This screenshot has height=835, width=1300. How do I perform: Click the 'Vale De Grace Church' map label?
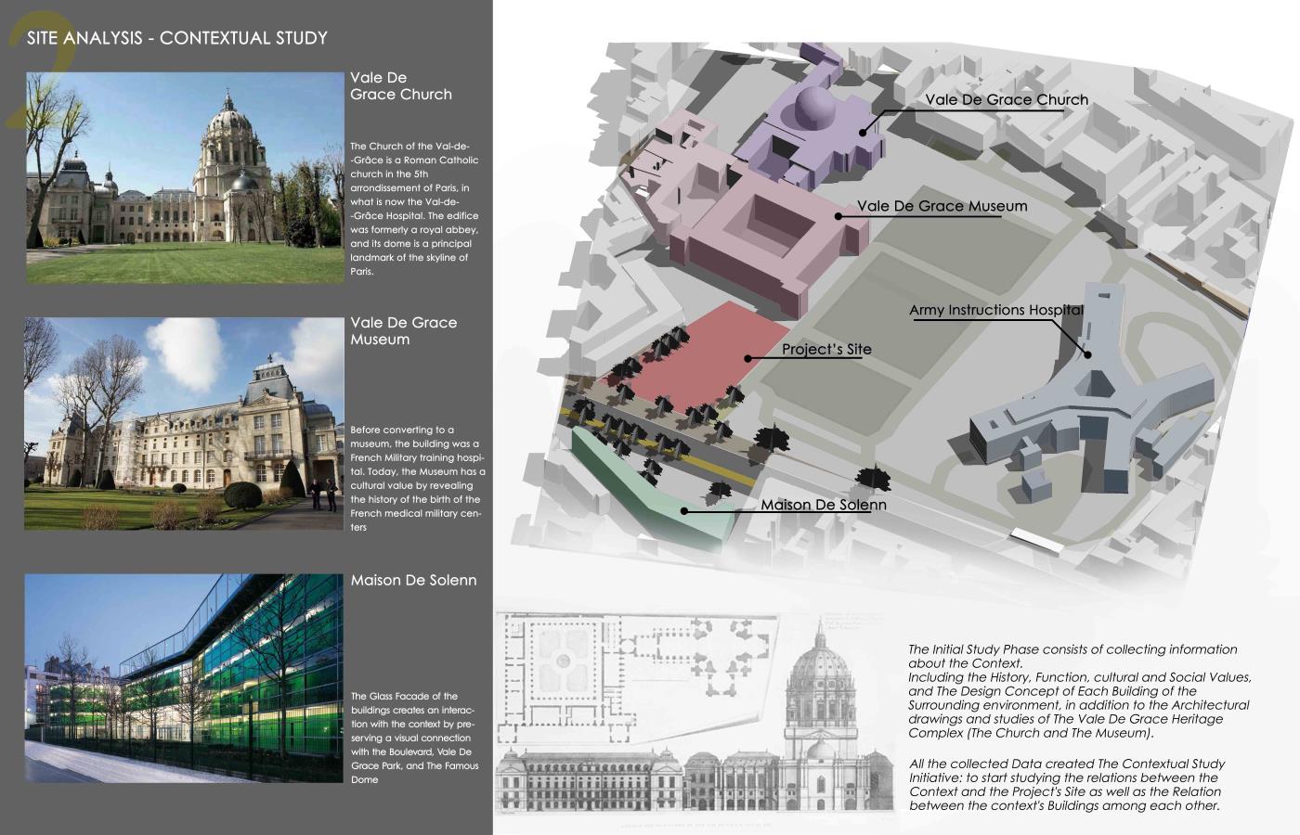(x=1006, y=100)
